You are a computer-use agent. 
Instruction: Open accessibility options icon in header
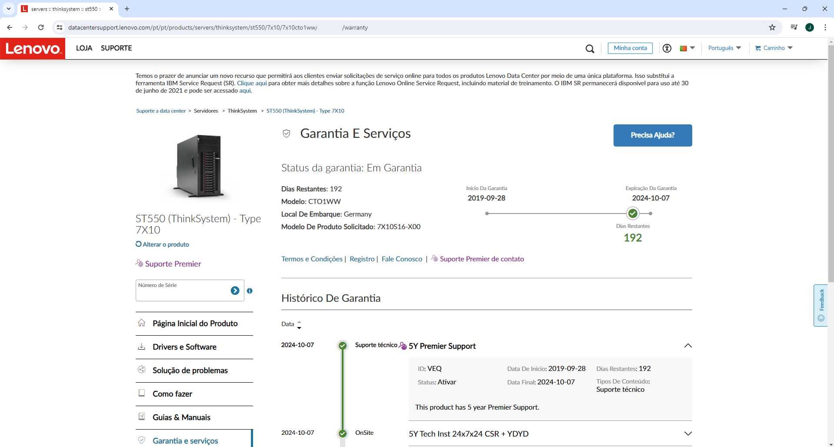667,48
